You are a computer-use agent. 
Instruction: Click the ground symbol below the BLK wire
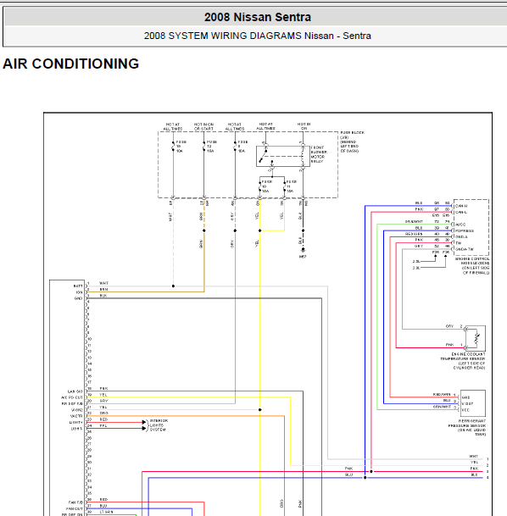point(303,251)
